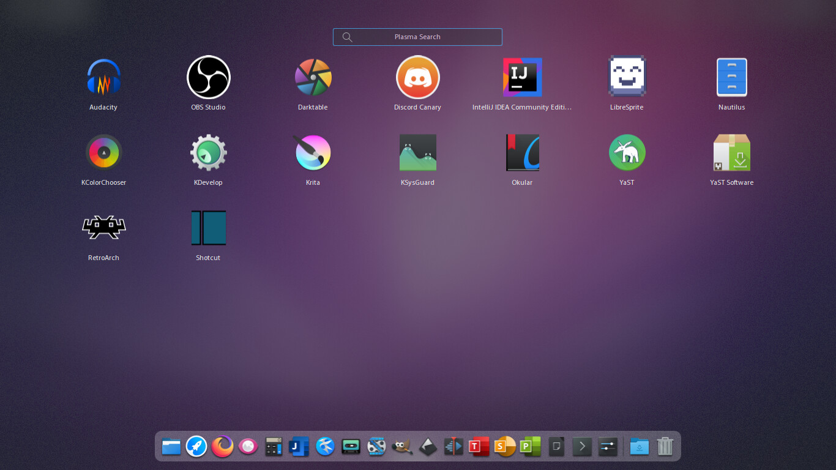Open KDevelop IDE
The height and width of the screenshot is (470, 836).
pyautogui.click(x=208, y=153)
